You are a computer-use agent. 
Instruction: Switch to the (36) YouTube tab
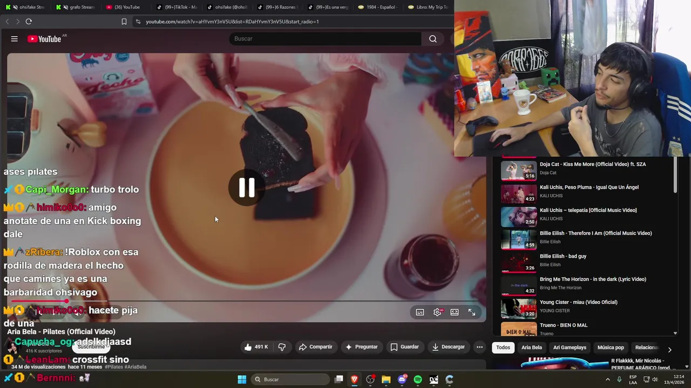123,7
